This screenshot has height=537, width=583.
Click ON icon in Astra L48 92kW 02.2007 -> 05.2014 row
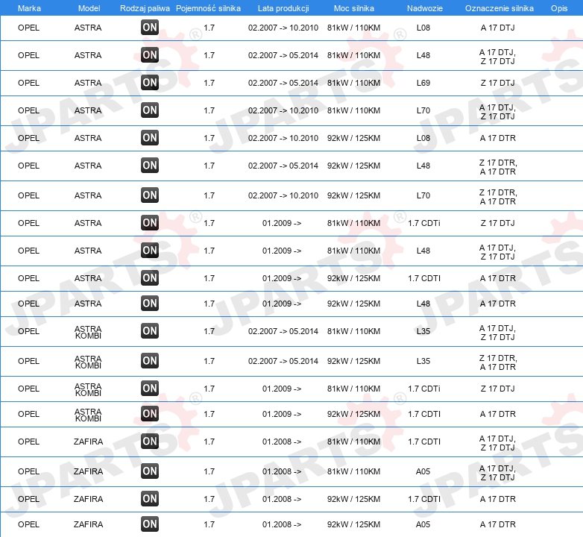pos(150,166)
